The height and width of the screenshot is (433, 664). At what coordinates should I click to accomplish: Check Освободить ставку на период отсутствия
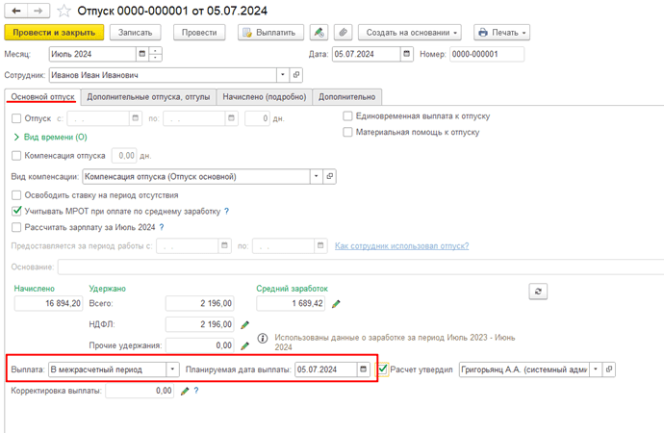[x=16, y=195]
